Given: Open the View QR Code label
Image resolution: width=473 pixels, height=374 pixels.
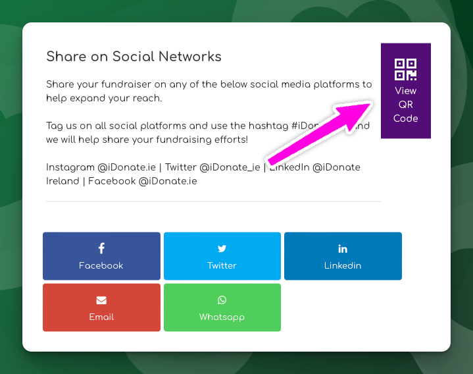Looking at the screenshot, I should click(405, 105).
